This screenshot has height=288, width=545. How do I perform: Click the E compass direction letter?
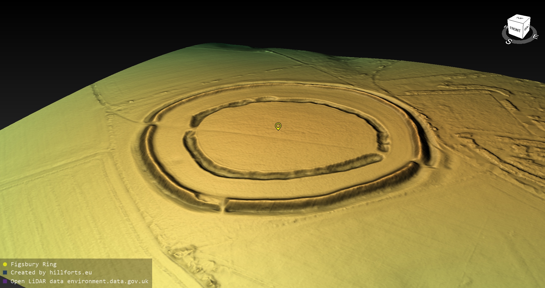pos(535,37)
